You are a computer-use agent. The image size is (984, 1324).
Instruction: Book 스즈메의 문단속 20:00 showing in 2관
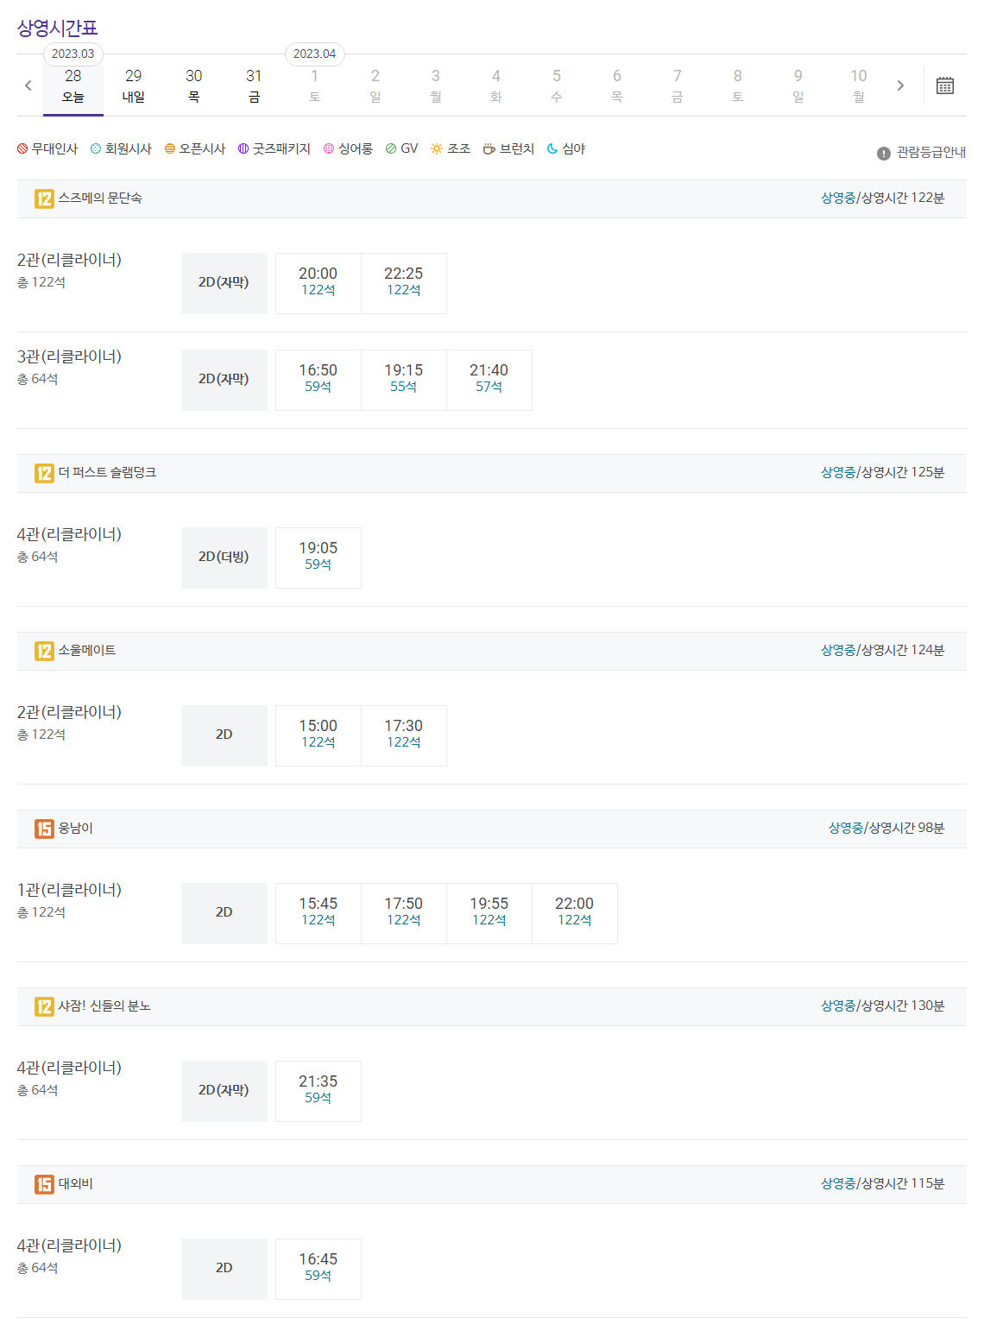coord(319,283)
